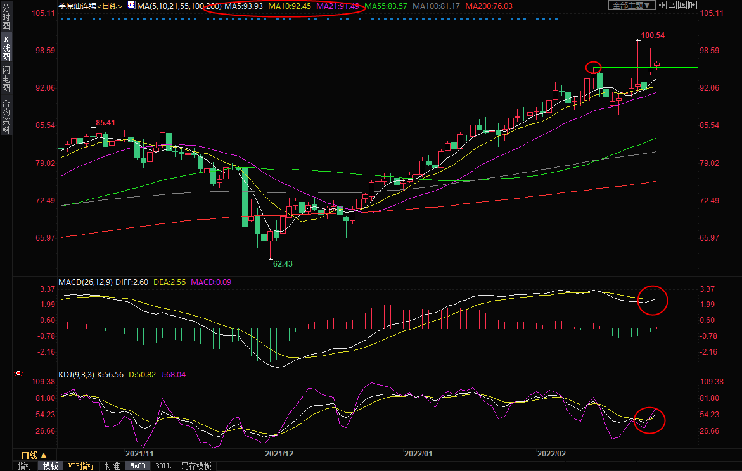The height and width of the screenshot is (471, 742).
Task: Select the 闪电图 sidebar tab
Action: (6, 78)
